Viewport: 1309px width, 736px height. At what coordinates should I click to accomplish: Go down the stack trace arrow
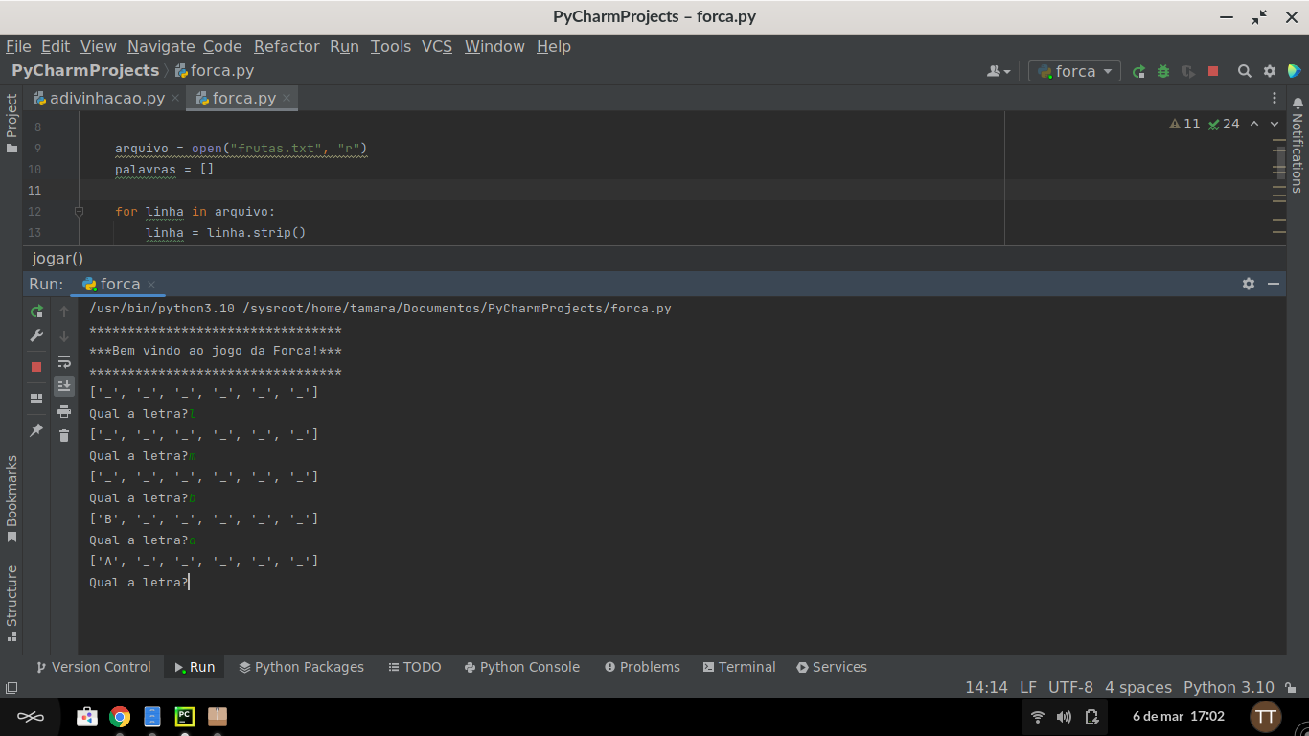coord(64,336)
